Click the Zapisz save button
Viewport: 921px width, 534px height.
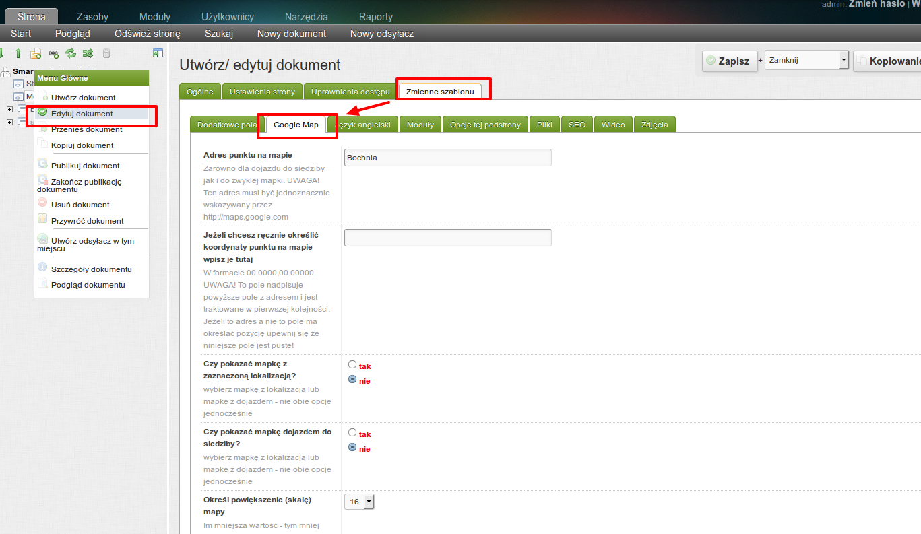730,61
